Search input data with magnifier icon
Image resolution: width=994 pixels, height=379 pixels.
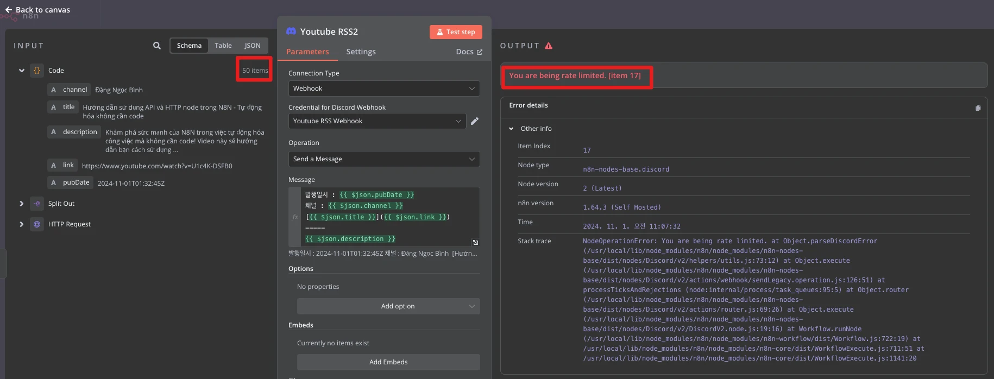[157, 46]
